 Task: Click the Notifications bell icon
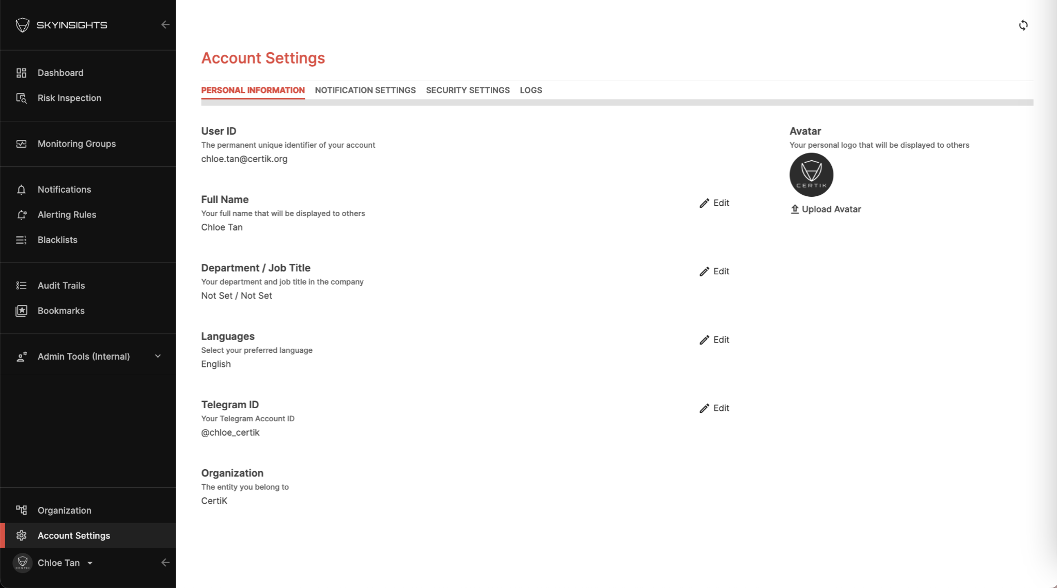coord(21,189)
